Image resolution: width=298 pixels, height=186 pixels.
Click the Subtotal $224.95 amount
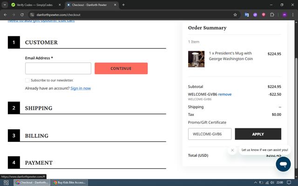point(274,86)
